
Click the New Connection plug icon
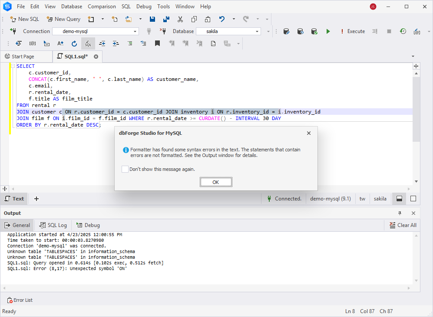(13, 31)
